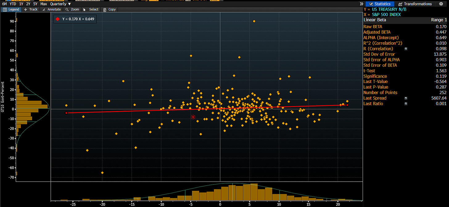
Task: Click the t-Test value 1.563
Action: click(x=441, y=71)
